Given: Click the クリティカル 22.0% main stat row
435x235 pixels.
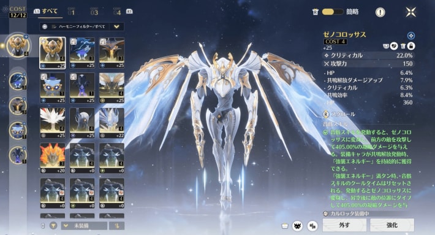Looking at the screenshot, I should coord(368,55).
